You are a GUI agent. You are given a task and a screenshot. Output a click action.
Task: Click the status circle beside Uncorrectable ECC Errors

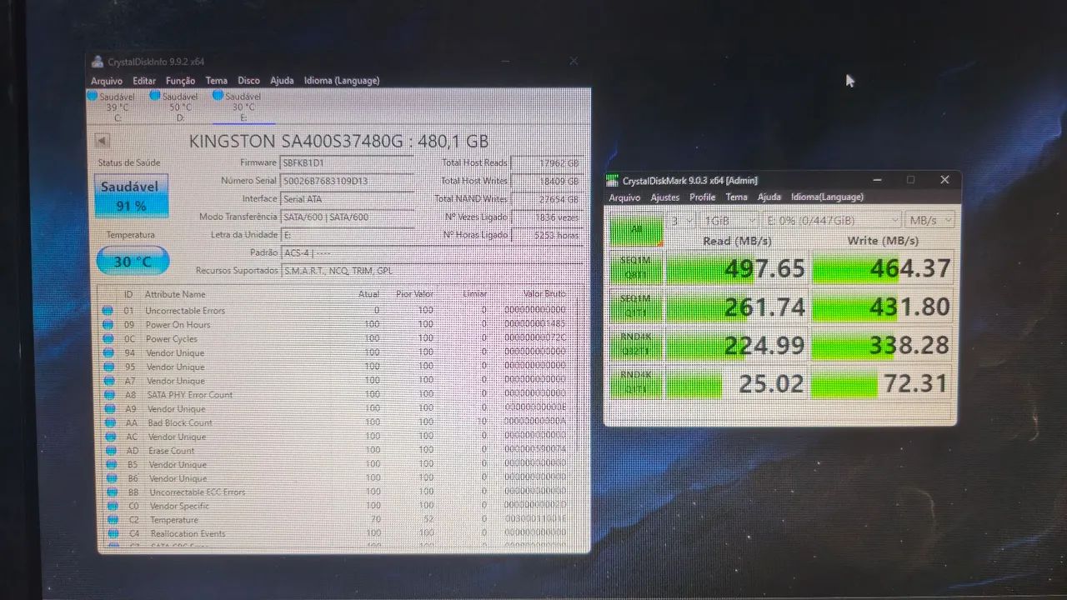click(x=110, y=492)
